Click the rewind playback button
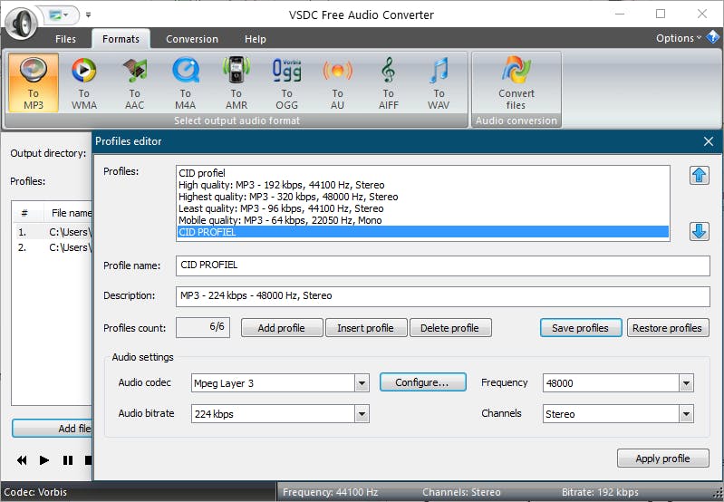This screenshot has width=724, height=502. click(22, 460)
